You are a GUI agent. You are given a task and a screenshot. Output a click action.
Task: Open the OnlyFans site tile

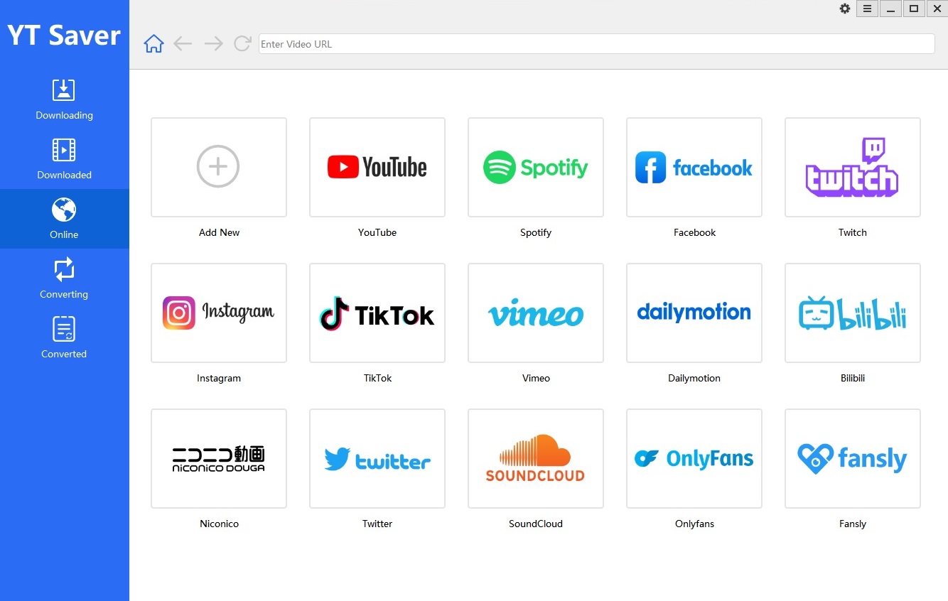pos(694,458)
